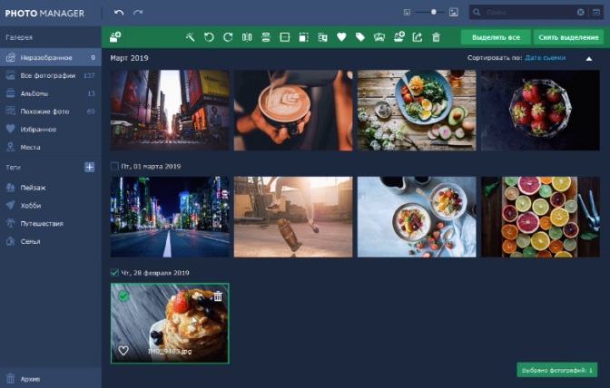Select the Times Square street photo

coord(170,110)
